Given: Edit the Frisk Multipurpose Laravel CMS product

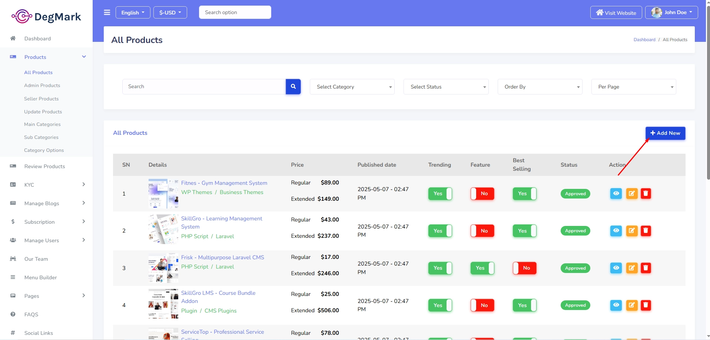Looking at the screenshot, I should click(x=632, y=268).
